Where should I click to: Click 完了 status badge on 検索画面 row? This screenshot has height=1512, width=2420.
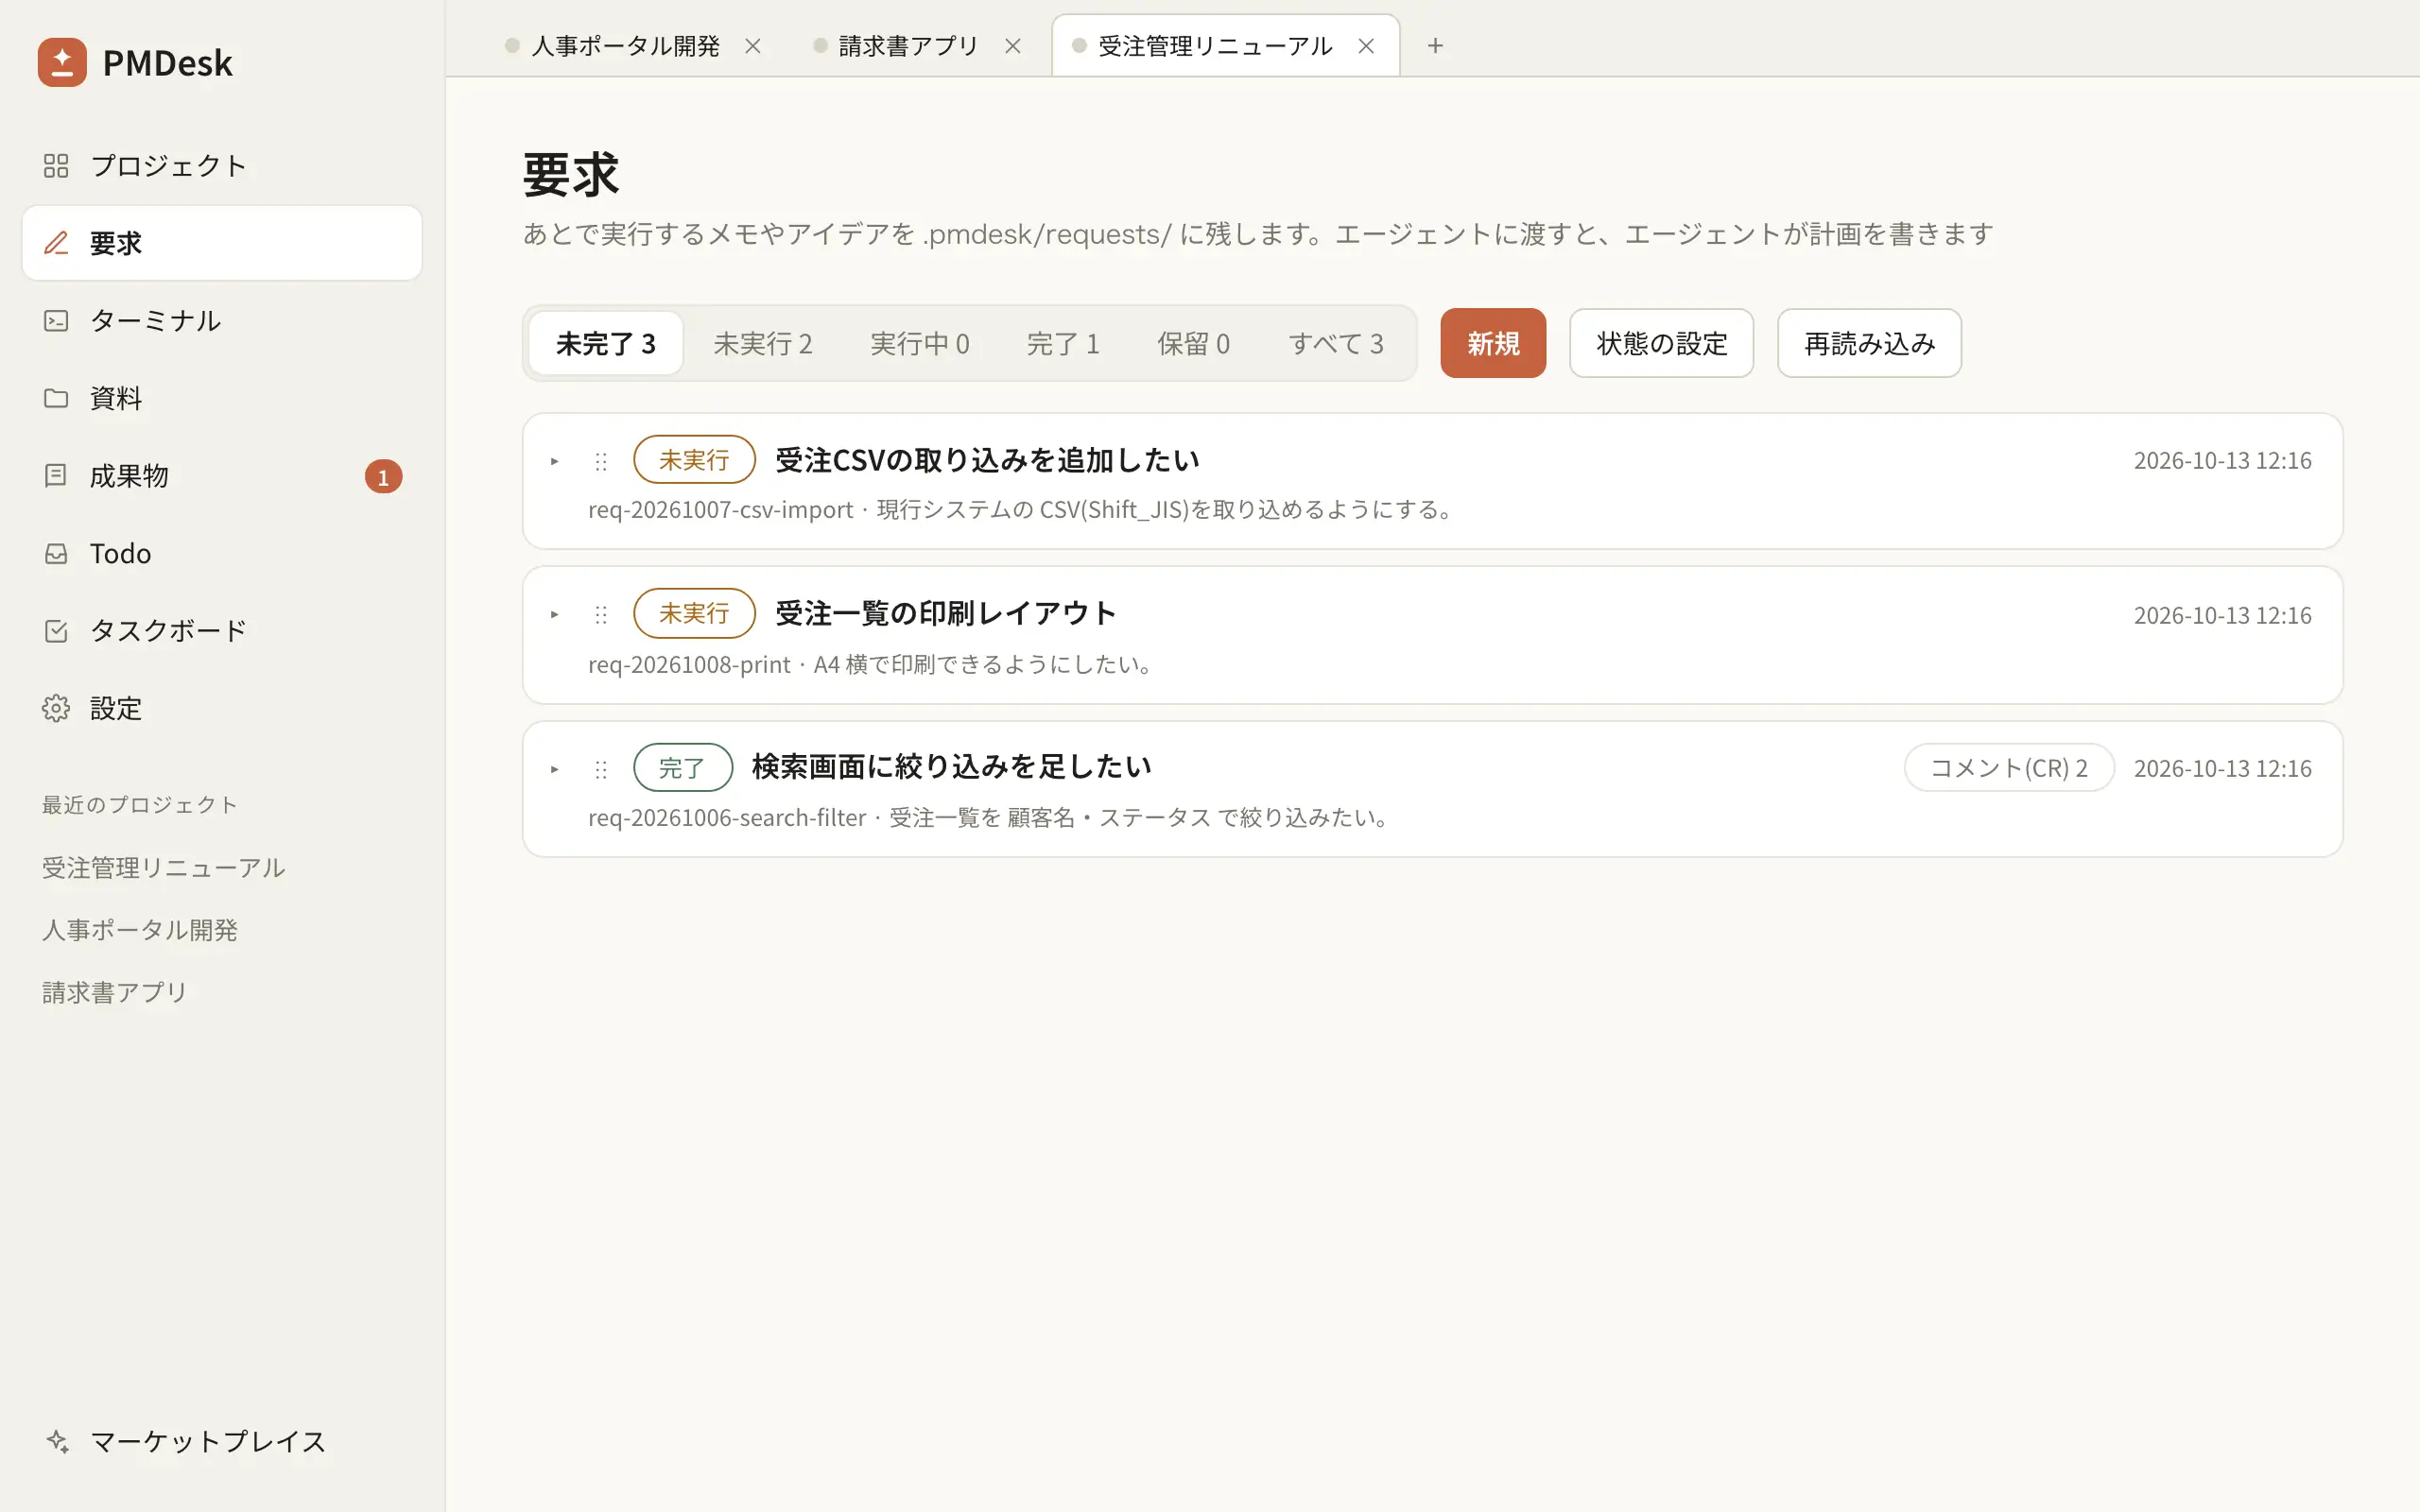683,768
